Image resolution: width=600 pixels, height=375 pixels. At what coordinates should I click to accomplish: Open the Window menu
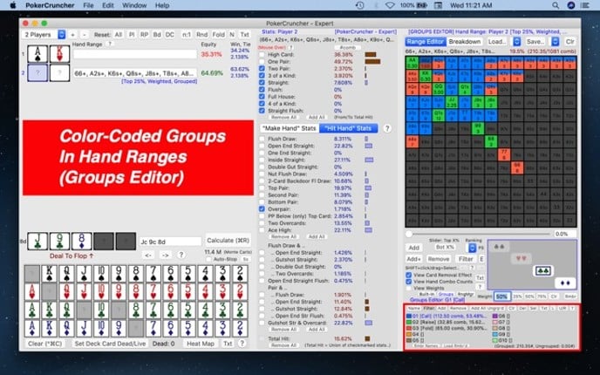134,5
